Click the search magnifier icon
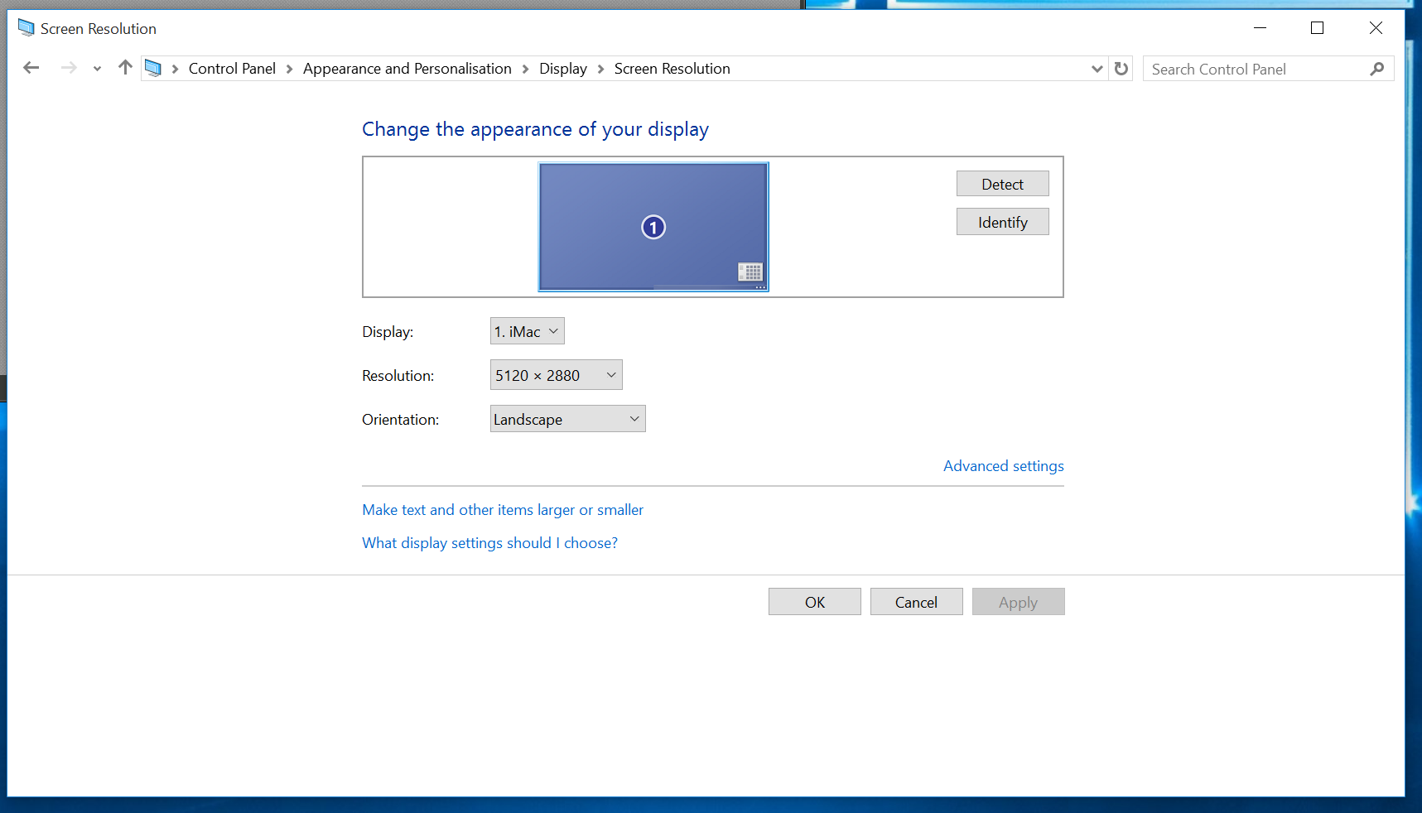This screenshot has width=1422, height=813. pos(1377,69)
